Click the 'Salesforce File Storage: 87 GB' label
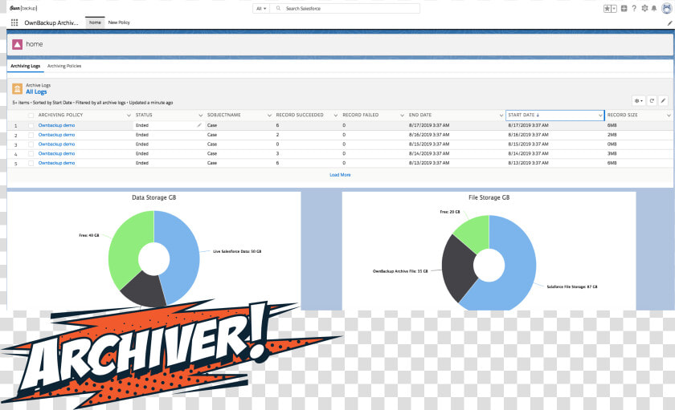The image size is (675, 410). pyautogui.click(x=572, y=286)
